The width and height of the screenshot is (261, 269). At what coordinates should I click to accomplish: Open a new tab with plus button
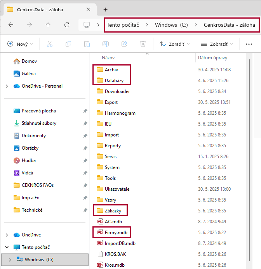105,9
